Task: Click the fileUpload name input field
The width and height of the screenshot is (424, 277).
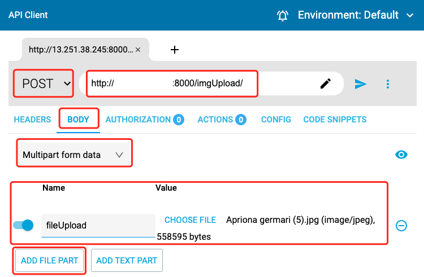Action: 97,225
